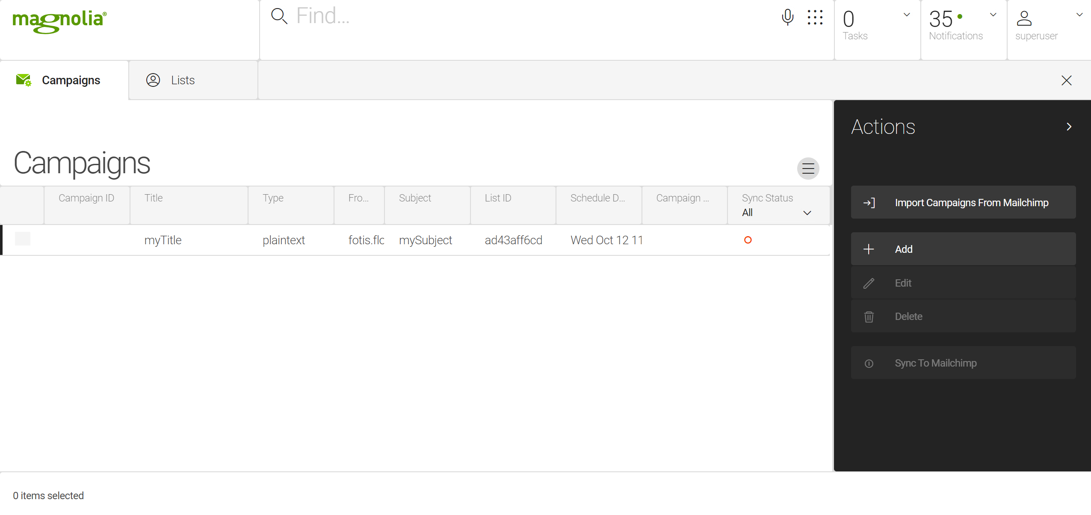
Task: Click the Import Campaigns From Mailchimp icon
Action: tap(869, 202)
